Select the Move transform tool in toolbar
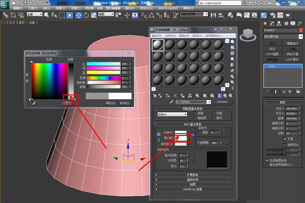 pyautogui.click(x=79, y=15)
